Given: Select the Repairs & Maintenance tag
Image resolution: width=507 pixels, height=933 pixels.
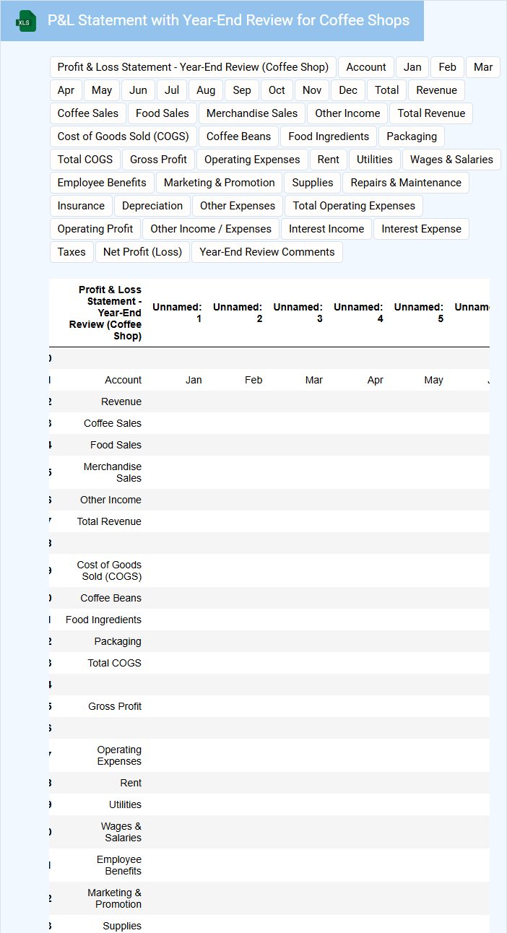Looking at the screenshot, I should (x=406, y=183).
